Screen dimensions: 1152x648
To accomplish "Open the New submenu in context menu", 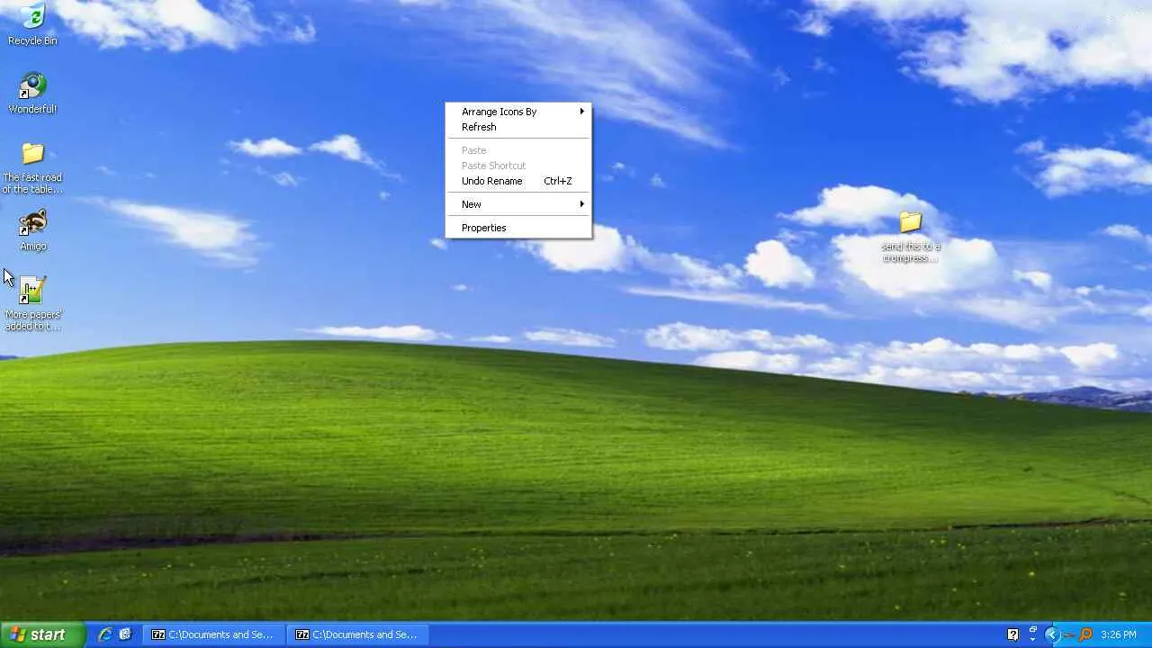I will pyautogui.click(x=518, y=204).
